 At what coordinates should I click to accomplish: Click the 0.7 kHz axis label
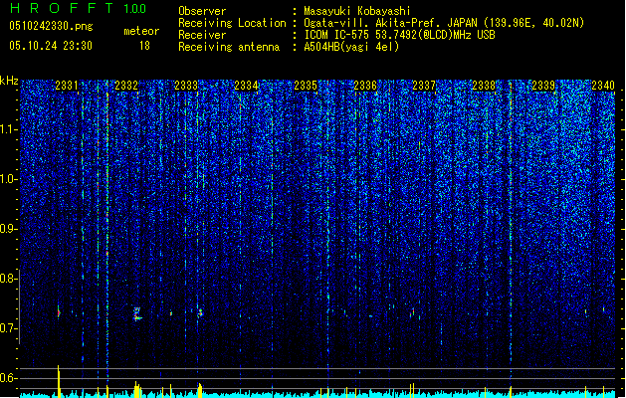(x=8, y=328)
